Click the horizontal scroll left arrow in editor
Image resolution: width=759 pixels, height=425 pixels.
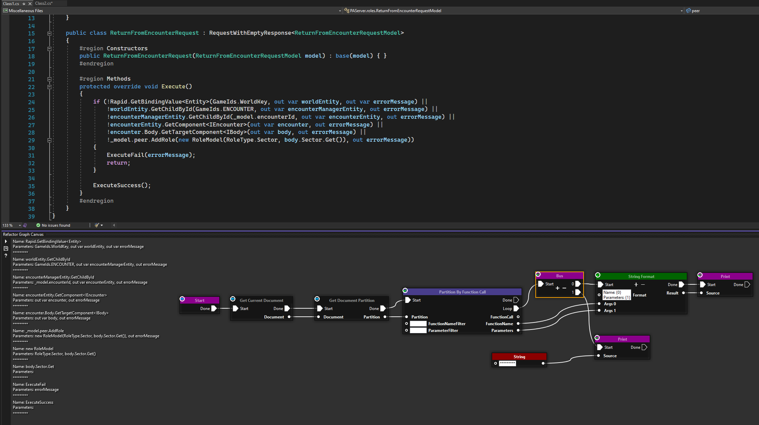114,225
